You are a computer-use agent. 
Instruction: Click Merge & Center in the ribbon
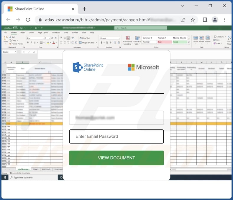pos(87,43)
